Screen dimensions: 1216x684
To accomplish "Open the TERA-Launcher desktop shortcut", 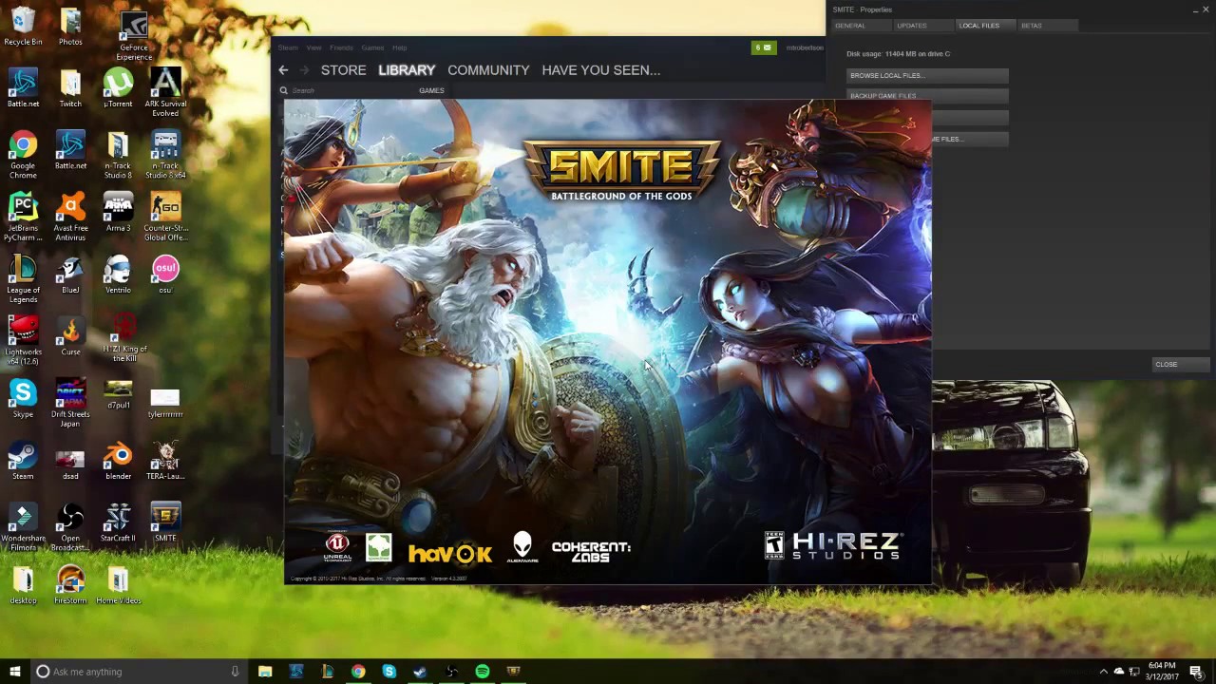I will pos(165,461).
